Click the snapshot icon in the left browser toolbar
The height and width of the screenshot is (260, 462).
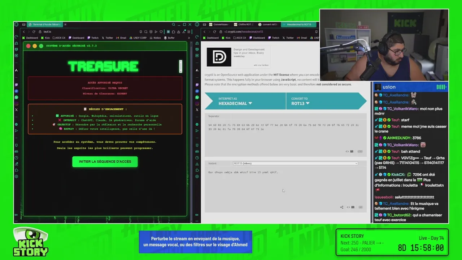coord(146,32)
